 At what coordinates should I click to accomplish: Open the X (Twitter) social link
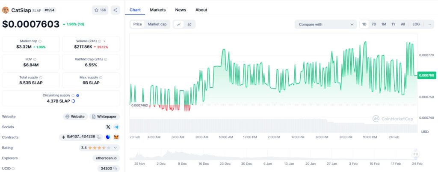click(108, 127)
